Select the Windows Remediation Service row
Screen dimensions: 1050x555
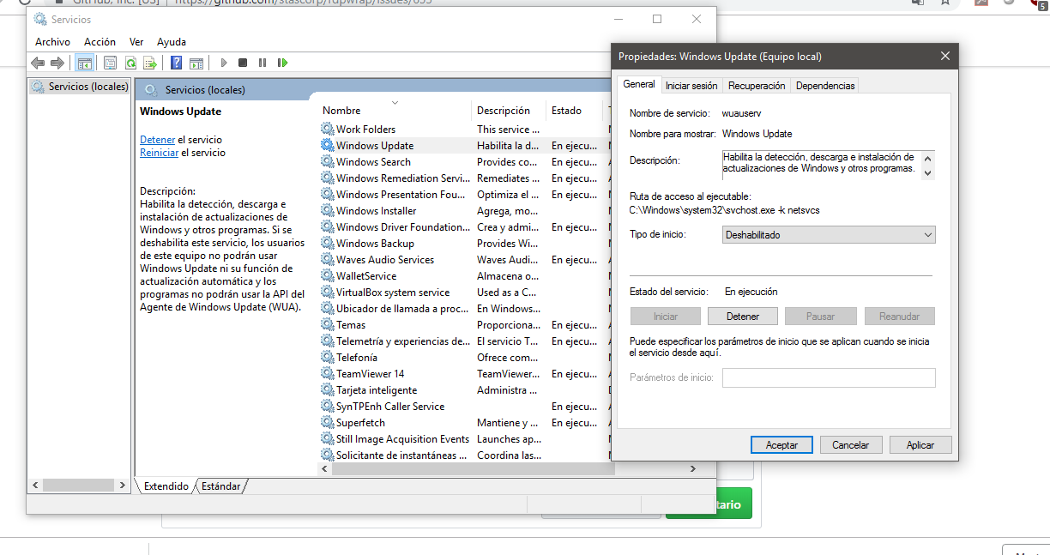point(463,178)
